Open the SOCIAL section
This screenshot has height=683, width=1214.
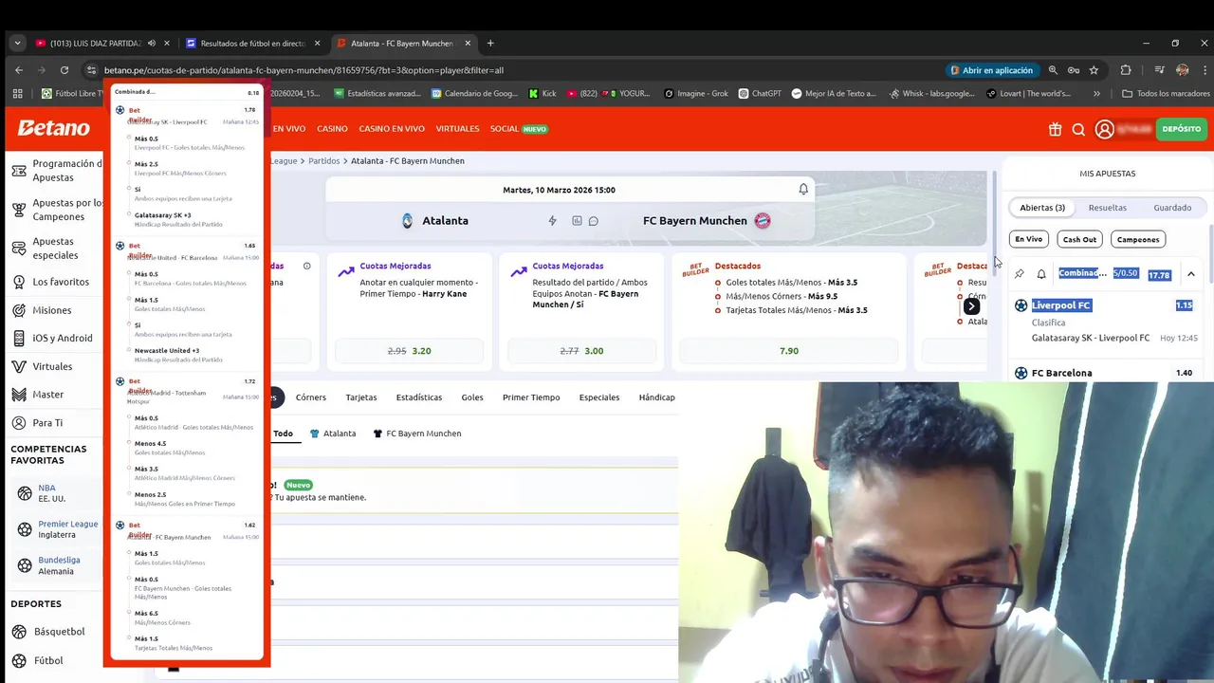519,129
